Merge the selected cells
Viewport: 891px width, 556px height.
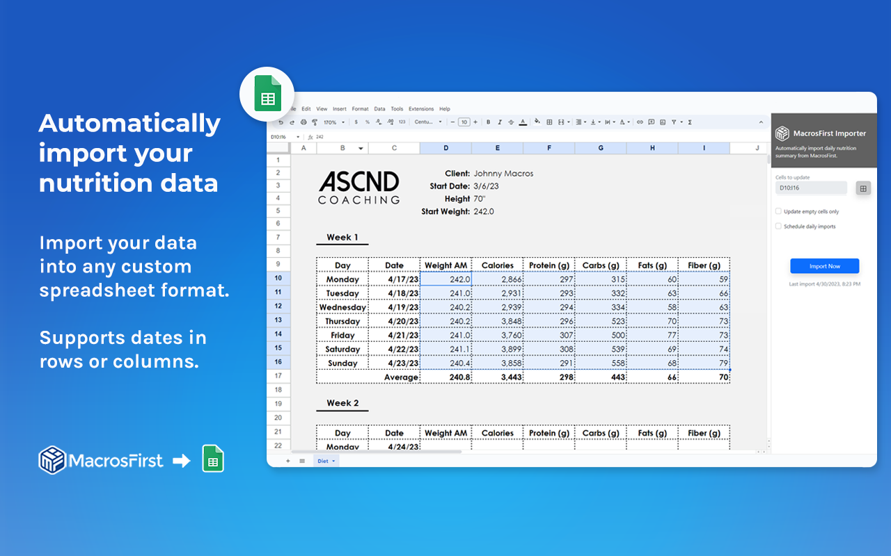[x=560, y=122]
